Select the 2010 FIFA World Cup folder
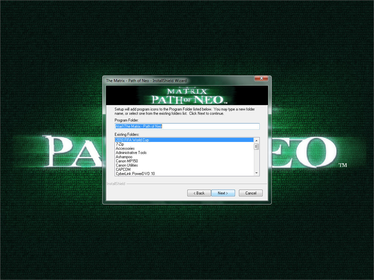The width and height of the screenshot is (374, 280). click(x=184, y=140)
